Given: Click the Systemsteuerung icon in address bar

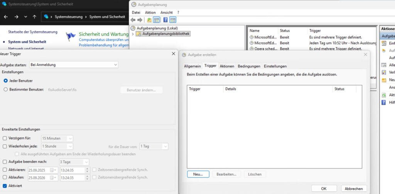Looking at the screenshot, I should tap(46, 17).
